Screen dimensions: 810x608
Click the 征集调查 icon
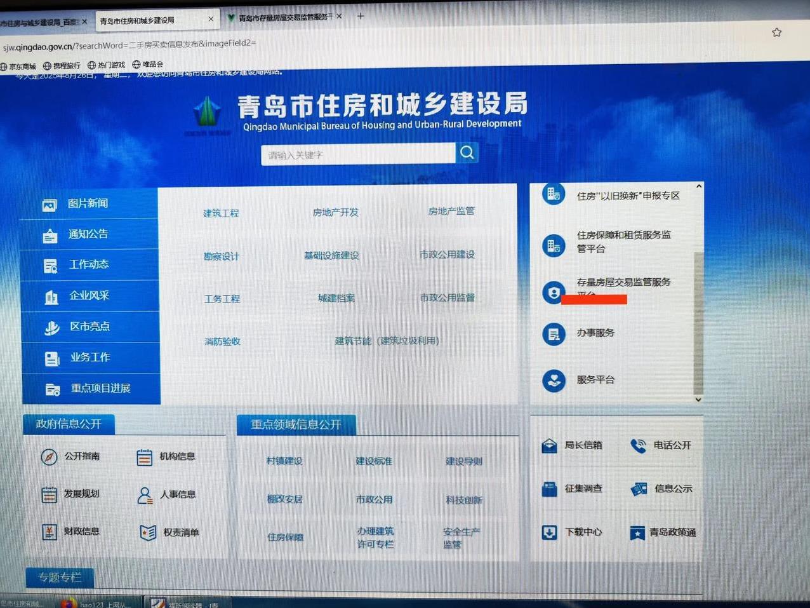tap(550, 489)
